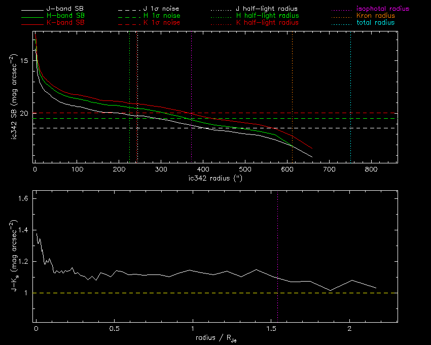Click the K half-light radius legend entry
Screen dimensions: 431x345
coord(267,23)
